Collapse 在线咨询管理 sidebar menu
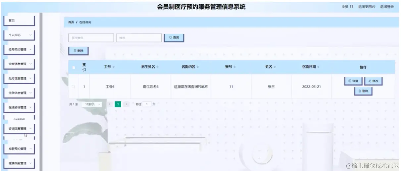Image resolution: width=401 pixels, height=171 pixels. 19,108
